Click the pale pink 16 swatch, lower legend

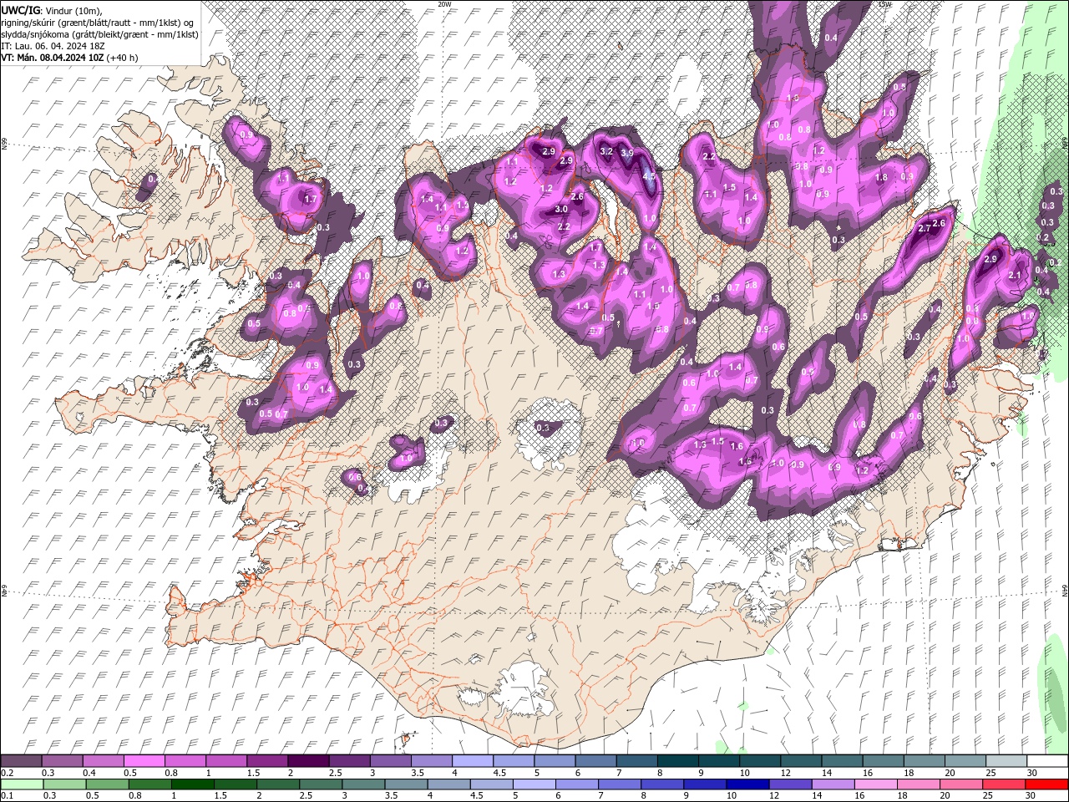pyautogui.click(x=874, y=784)
